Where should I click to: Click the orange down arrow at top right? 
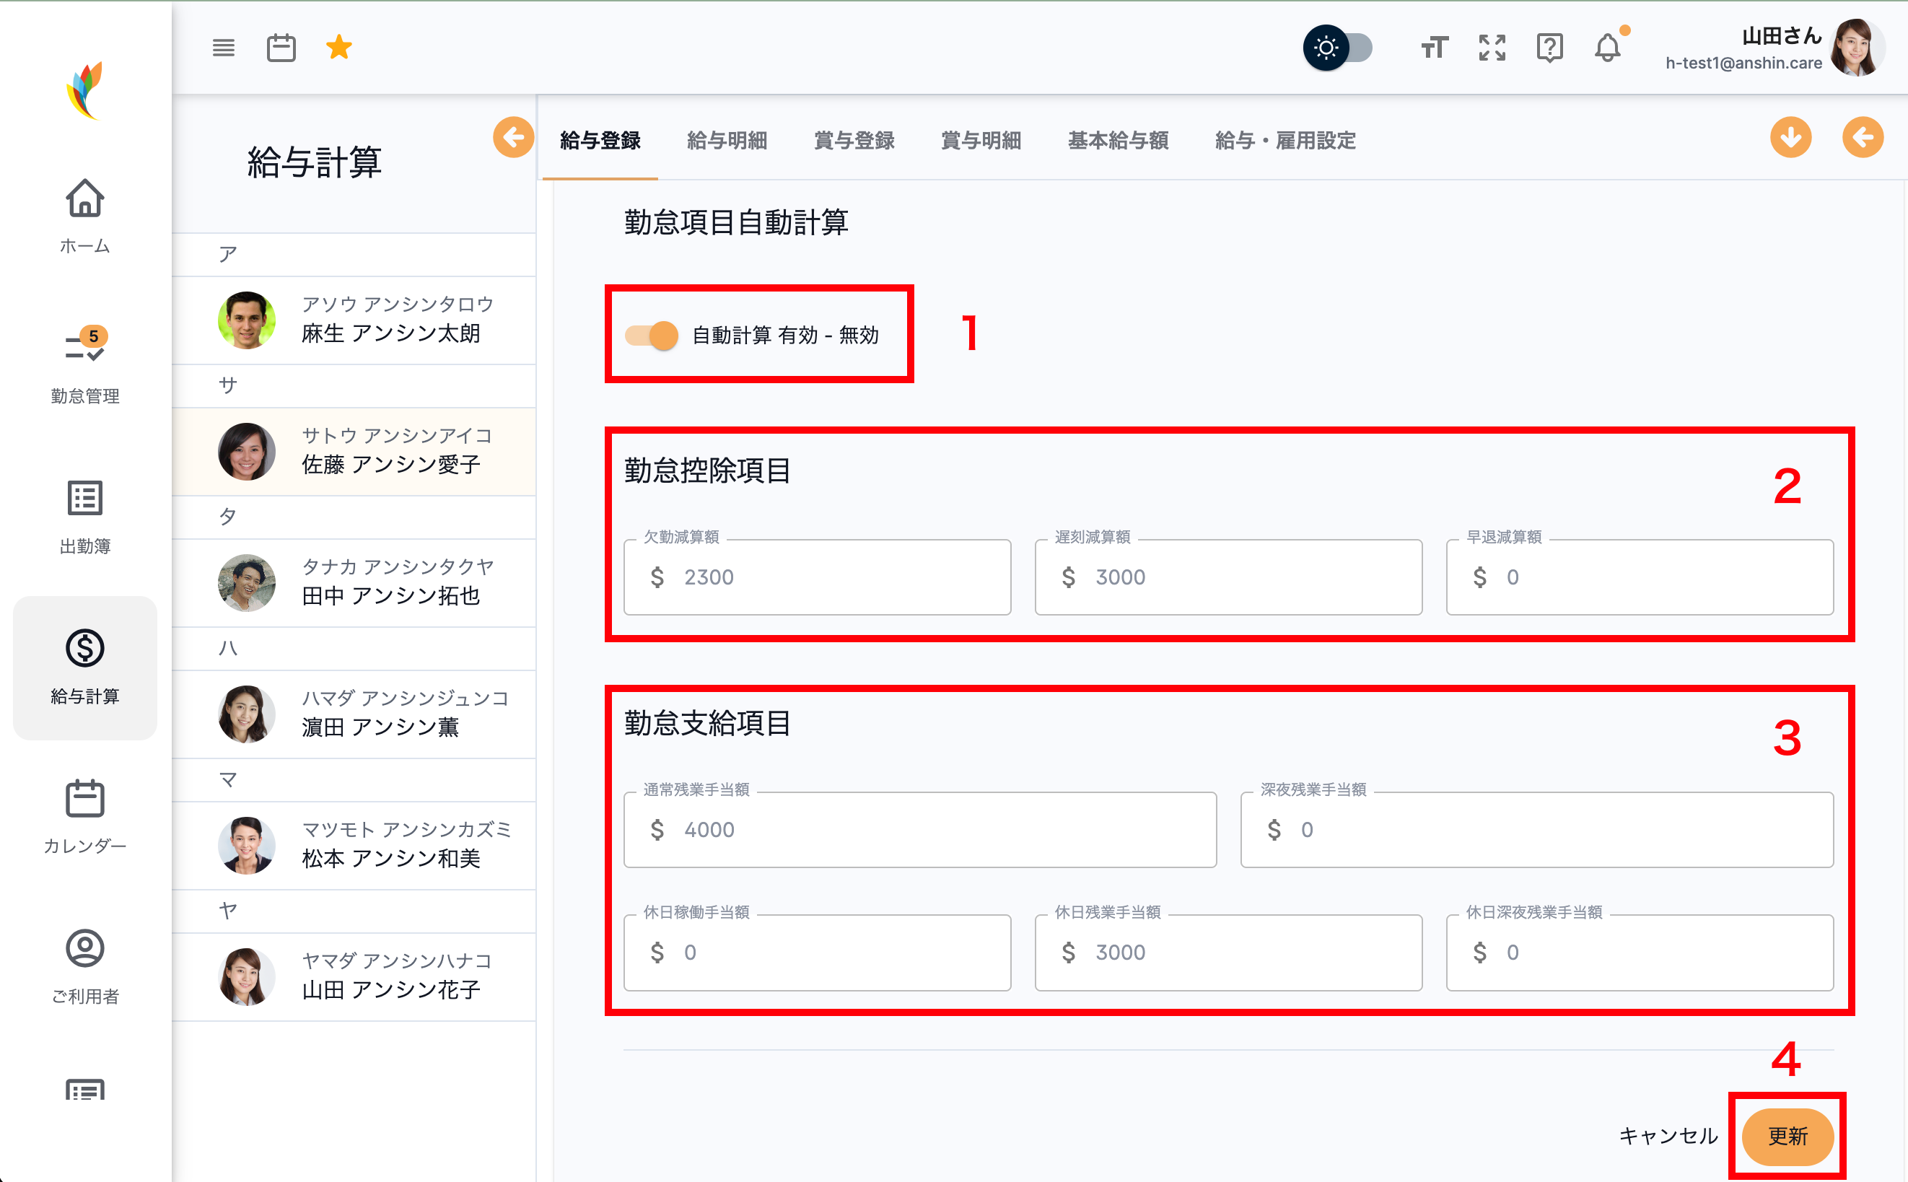coord(1792,137)
